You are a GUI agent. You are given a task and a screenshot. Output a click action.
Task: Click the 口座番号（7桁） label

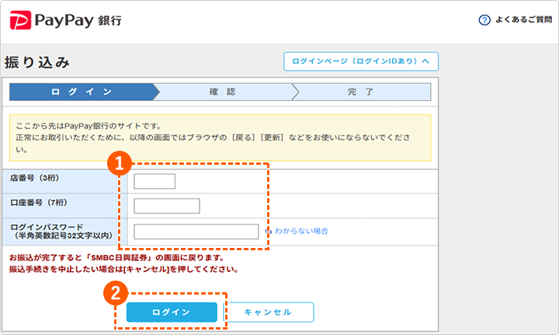pos(39,203)
